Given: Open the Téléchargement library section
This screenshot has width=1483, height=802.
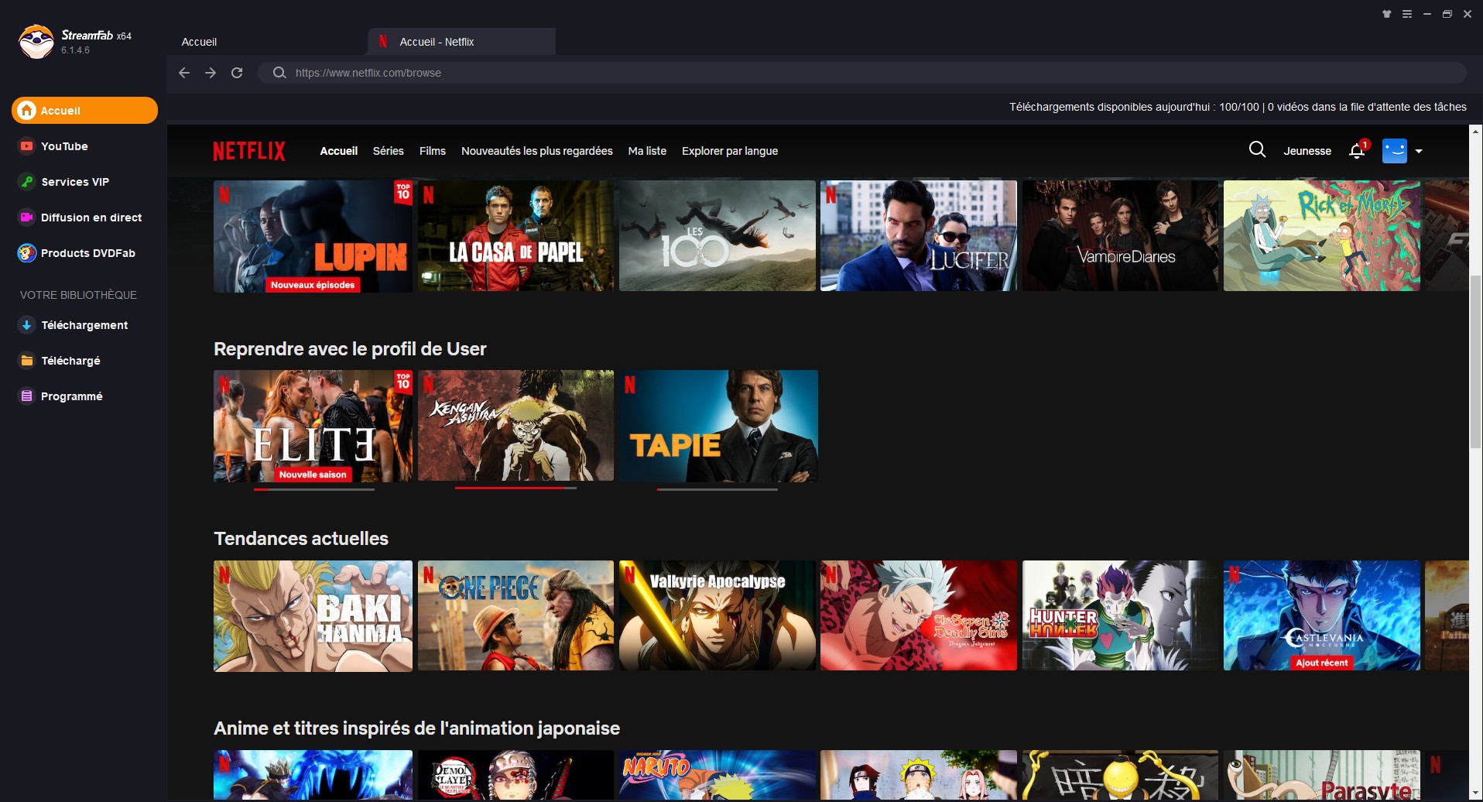Looking at the screenshot, I should pos(74,325).
